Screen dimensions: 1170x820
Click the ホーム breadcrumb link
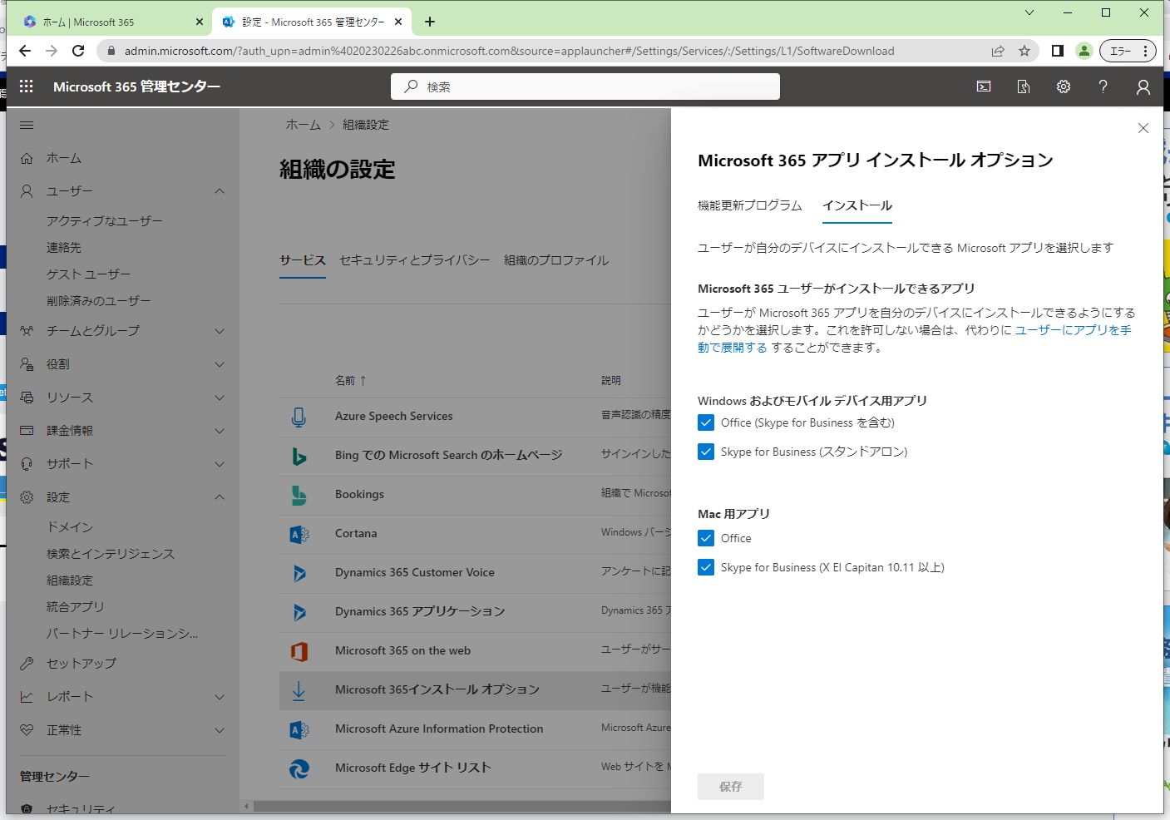click(x=303, y=125)
